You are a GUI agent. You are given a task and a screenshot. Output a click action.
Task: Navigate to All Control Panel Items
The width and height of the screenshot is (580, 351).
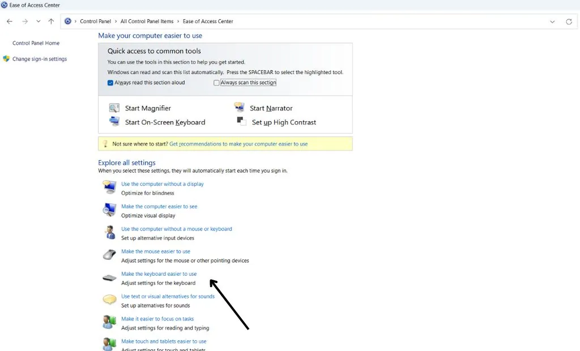[x=146, y=21]
